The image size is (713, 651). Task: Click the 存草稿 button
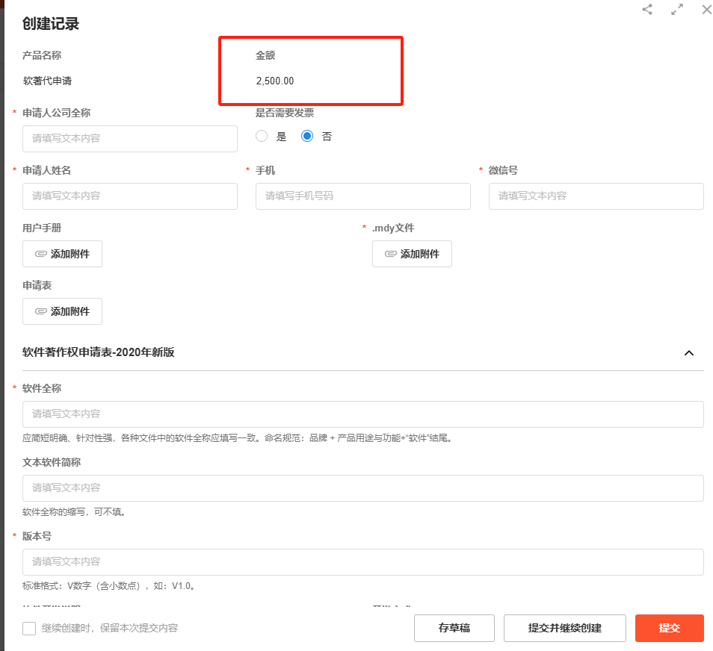point(454,629)
